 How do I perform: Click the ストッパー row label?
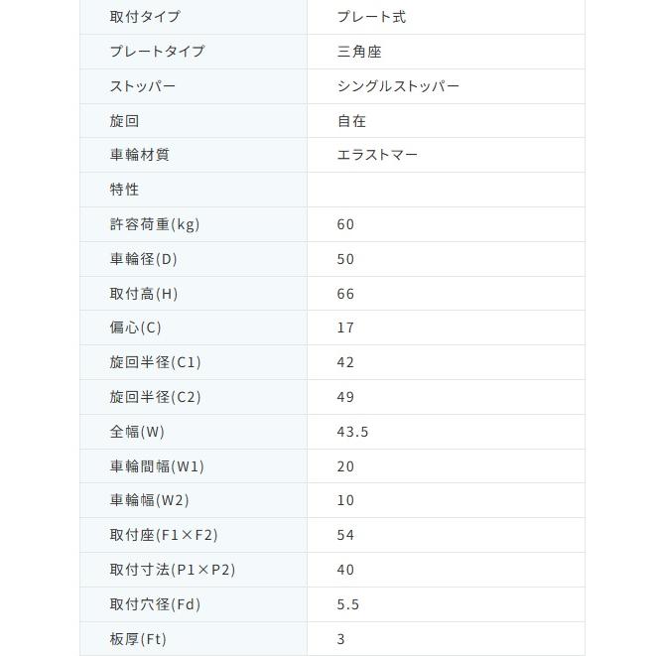point(143,86)
